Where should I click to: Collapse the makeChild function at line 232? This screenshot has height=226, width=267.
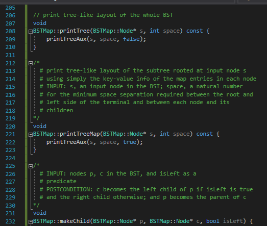(31, 222)
